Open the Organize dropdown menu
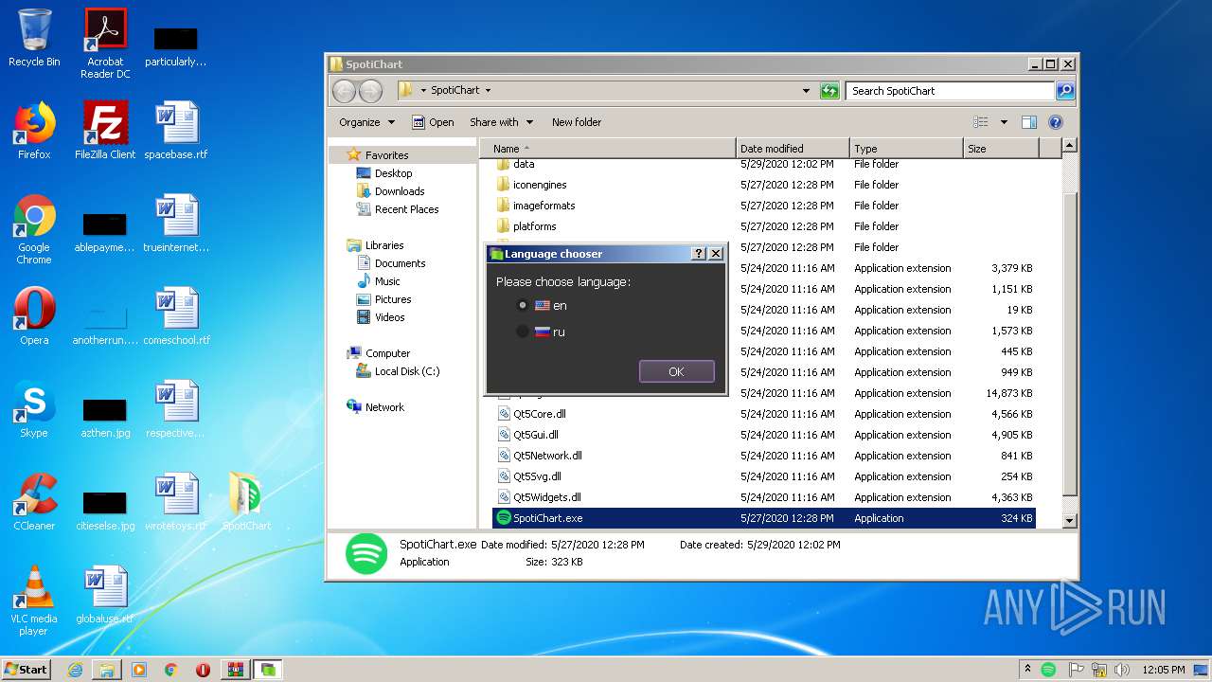 pyautogui.click(x=365, y=122)
